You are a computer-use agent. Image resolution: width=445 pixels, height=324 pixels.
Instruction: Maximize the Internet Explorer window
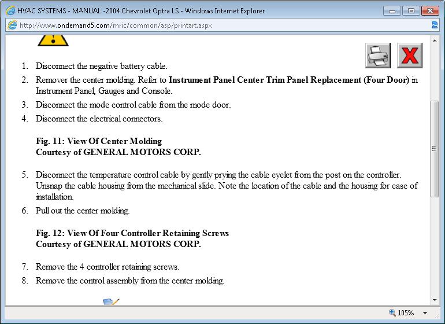coord(411,11)
